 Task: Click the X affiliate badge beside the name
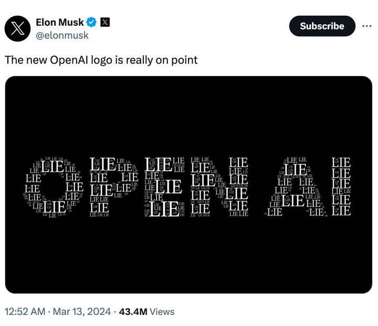coord(104,22)
